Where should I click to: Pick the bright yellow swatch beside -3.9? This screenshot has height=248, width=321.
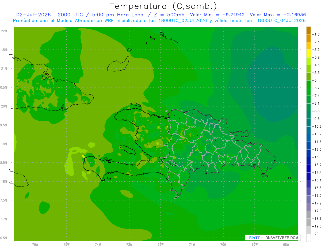[308, 54]
